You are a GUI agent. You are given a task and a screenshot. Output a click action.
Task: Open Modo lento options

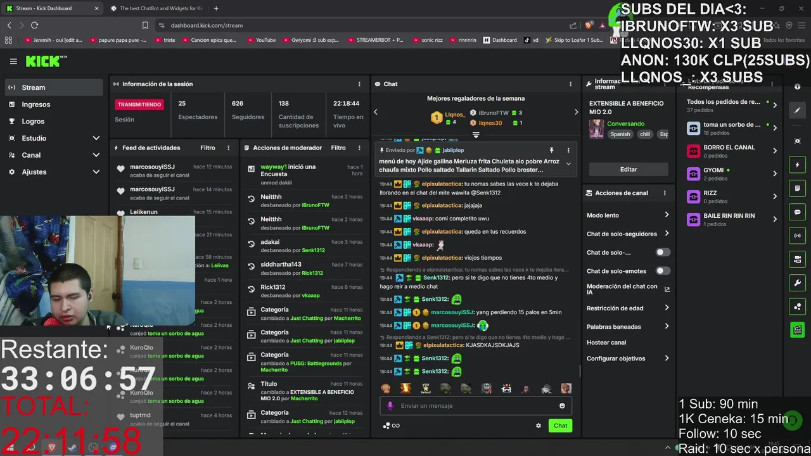628,215
